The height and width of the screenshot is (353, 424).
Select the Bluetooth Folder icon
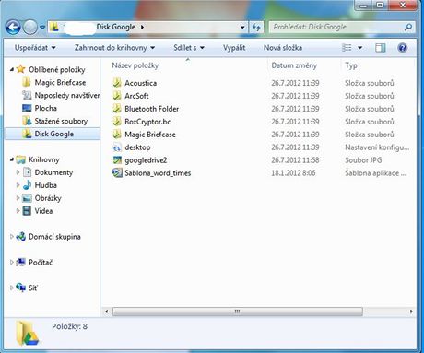point(117,109)
